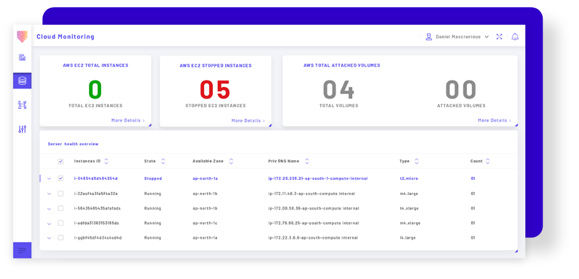Click the t4.xlarge type cell
This screenshot has height=279, width=579.
[x=409, y=208]
